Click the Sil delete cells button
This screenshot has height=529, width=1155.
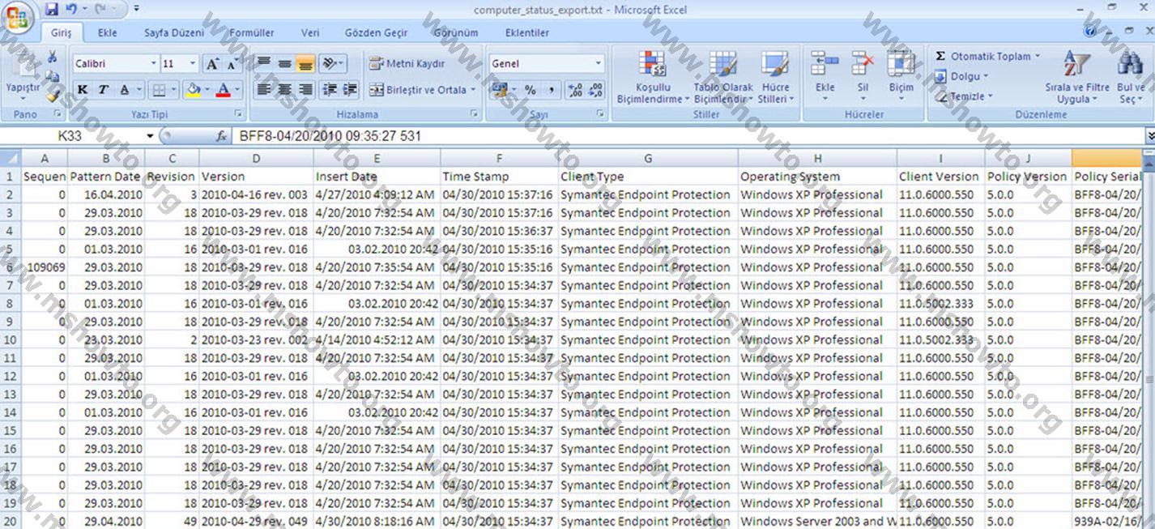click(x=863, y=77)
